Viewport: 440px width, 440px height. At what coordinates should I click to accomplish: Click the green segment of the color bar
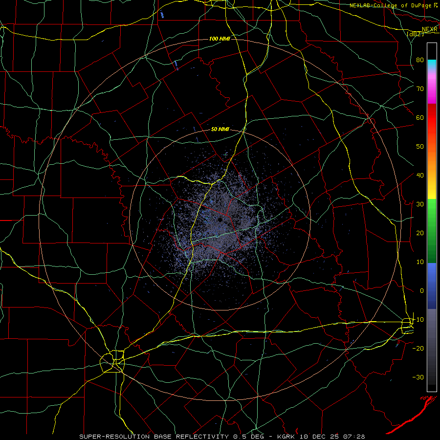[x=432, y=231]
